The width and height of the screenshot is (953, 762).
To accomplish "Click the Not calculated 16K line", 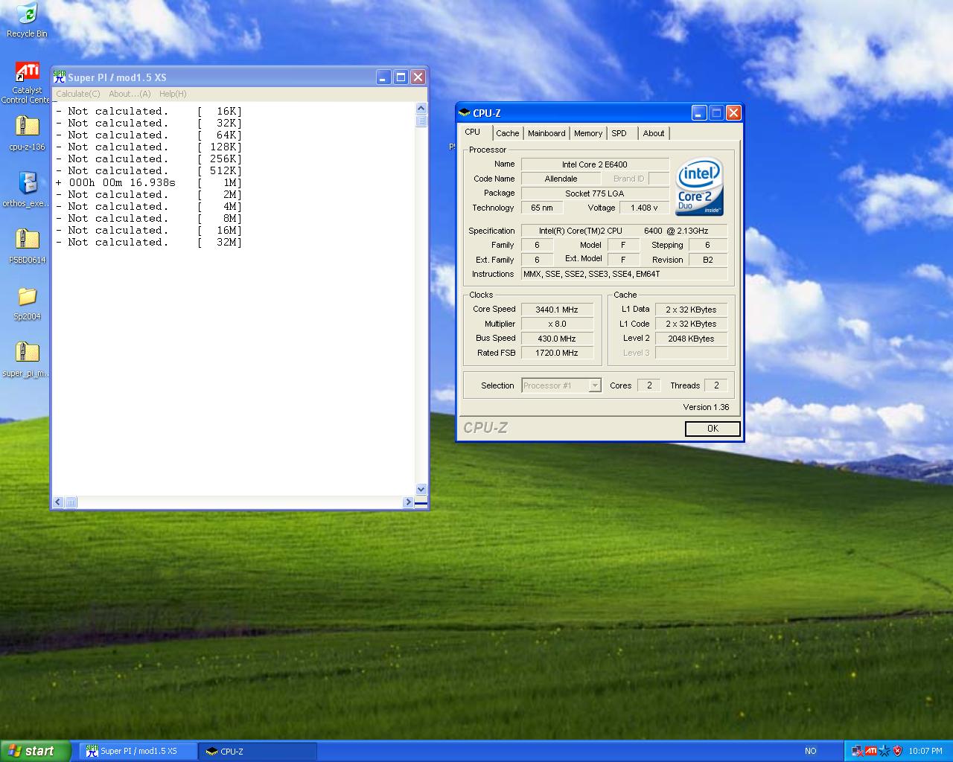I will coord(149,111).
